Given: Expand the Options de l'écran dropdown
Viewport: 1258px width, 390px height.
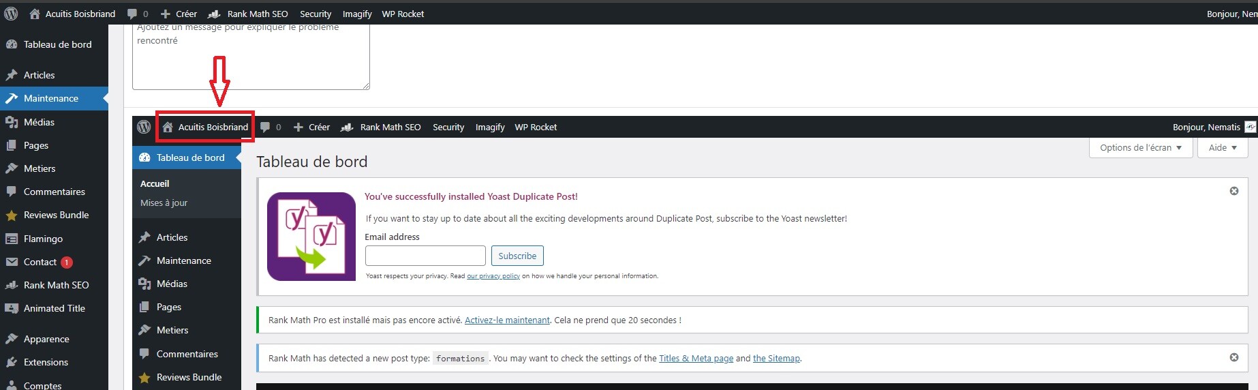Looking at the screenshot, I should [1140, 147].
